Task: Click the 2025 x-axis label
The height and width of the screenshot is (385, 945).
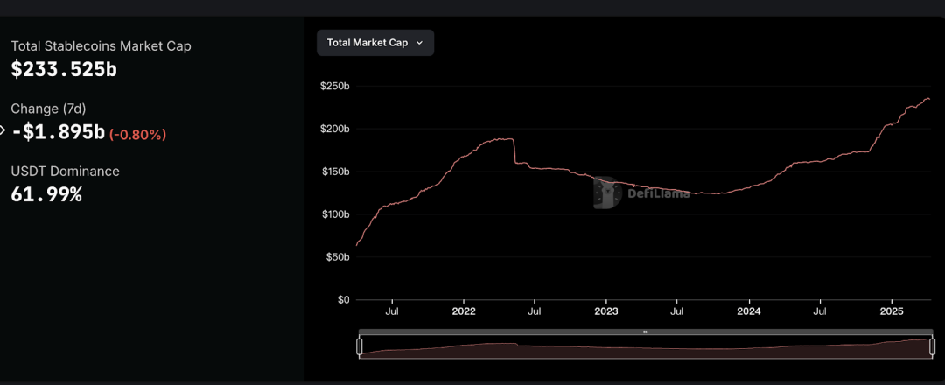Action: pyautogui.click(x=891, y=311)
